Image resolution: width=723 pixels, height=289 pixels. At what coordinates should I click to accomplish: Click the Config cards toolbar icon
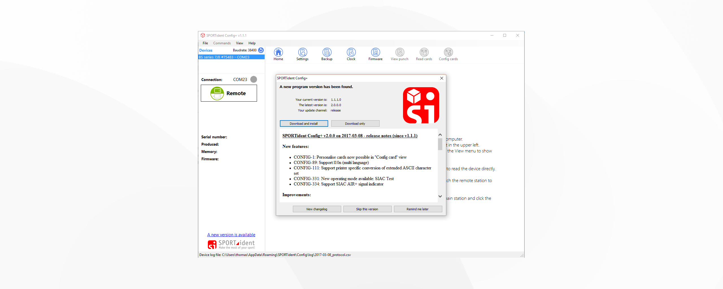pyautogui.click(x=448, y=54)
